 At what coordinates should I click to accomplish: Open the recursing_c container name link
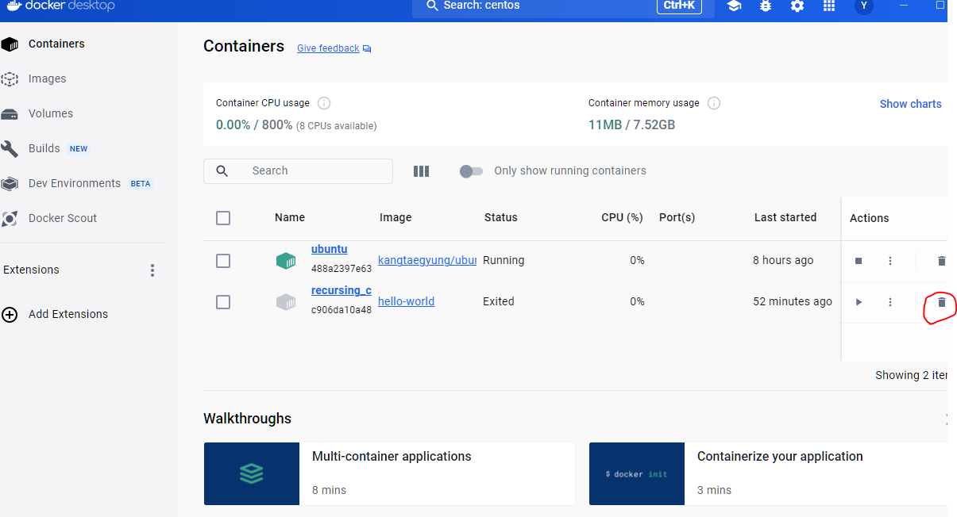click(342, 290)
